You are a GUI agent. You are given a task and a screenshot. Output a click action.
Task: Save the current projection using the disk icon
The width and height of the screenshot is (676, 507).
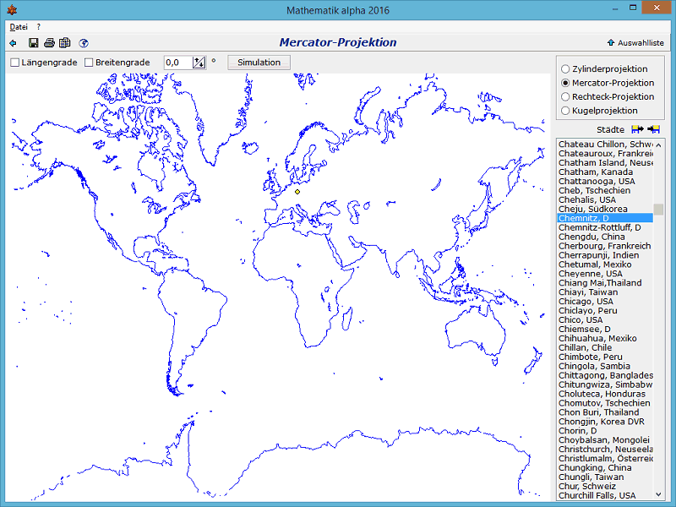(34, 42)
